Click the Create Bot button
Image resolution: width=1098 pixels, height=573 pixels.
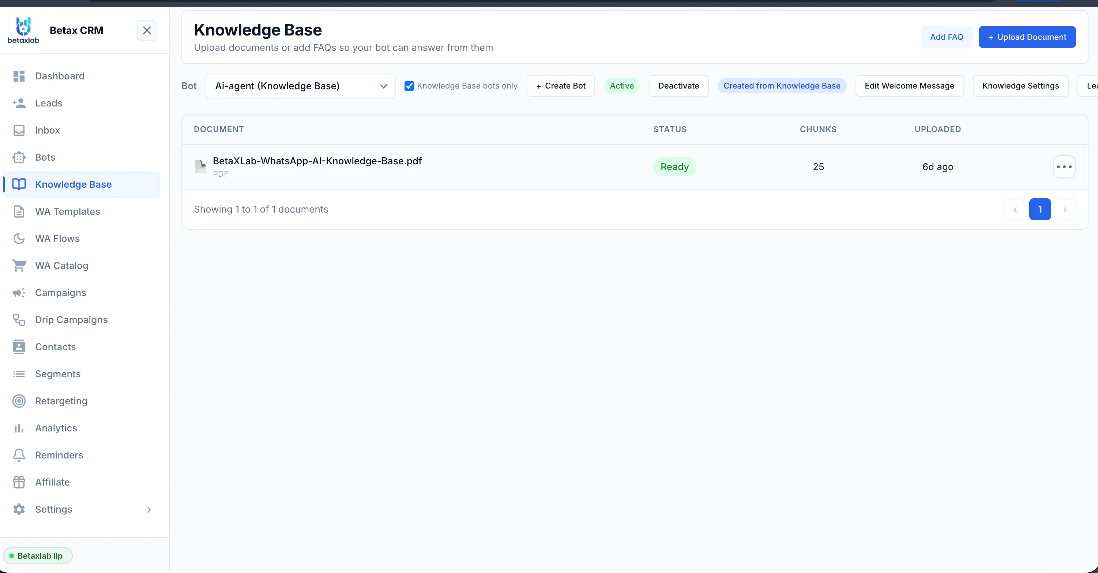(560, 86)
